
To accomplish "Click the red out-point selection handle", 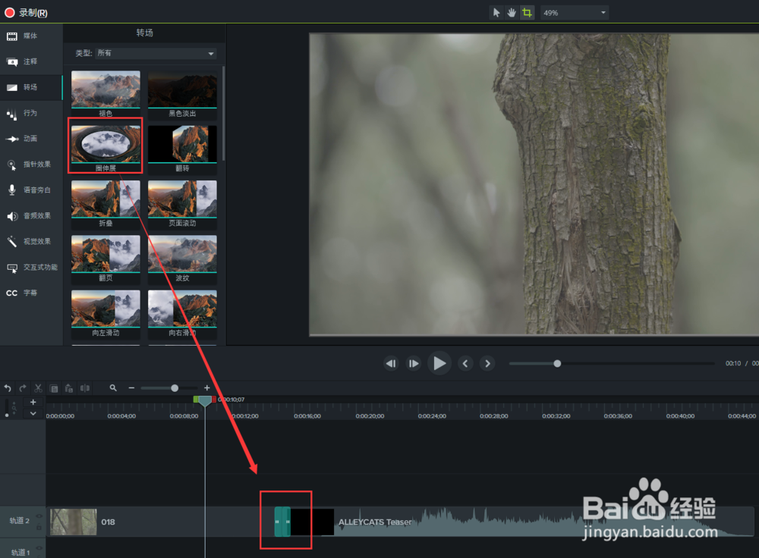I will point(214,400).
